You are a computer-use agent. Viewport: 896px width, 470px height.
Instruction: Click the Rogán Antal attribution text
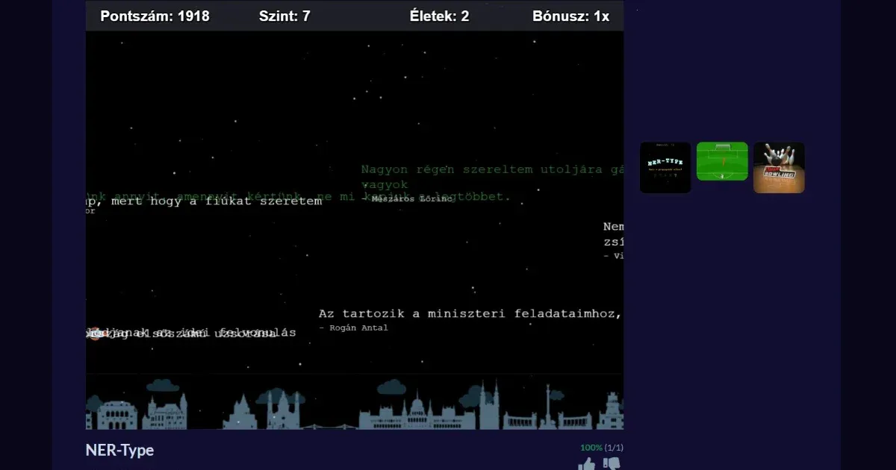click(x=353, y=328)
